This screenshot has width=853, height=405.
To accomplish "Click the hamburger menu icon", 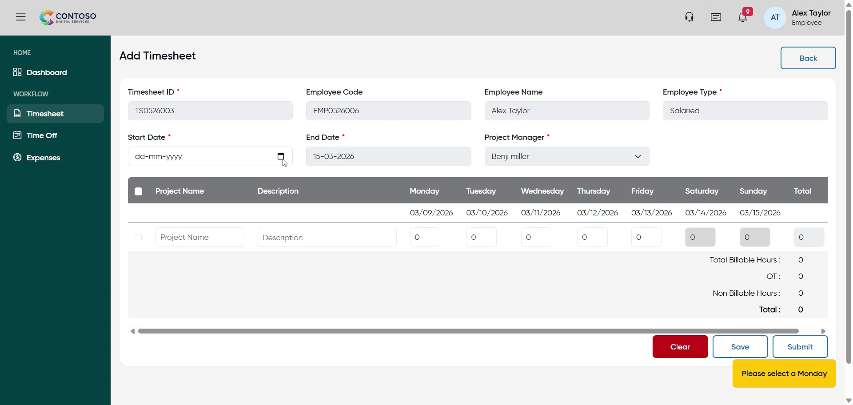I will [x=21, y=17].
